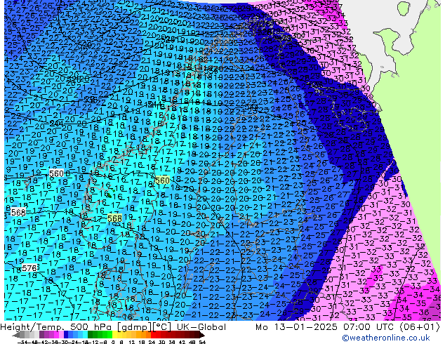Click the red 24 legend swatch
The image size is (445, 344).
(153, 336)
